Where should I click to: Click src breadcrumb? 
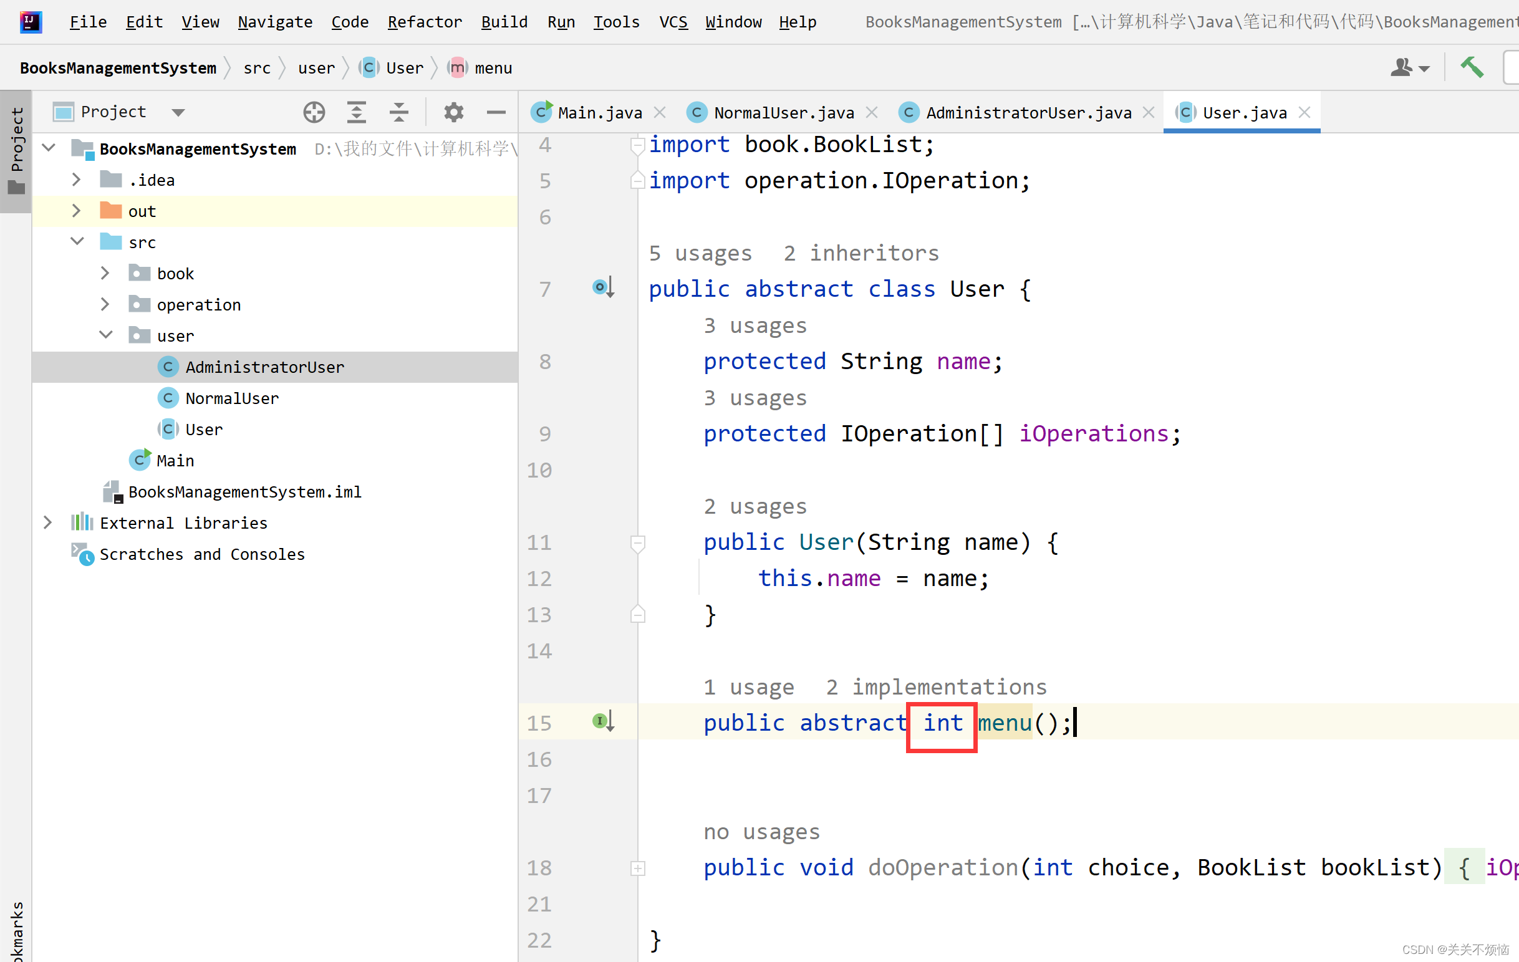pos(257,68)
